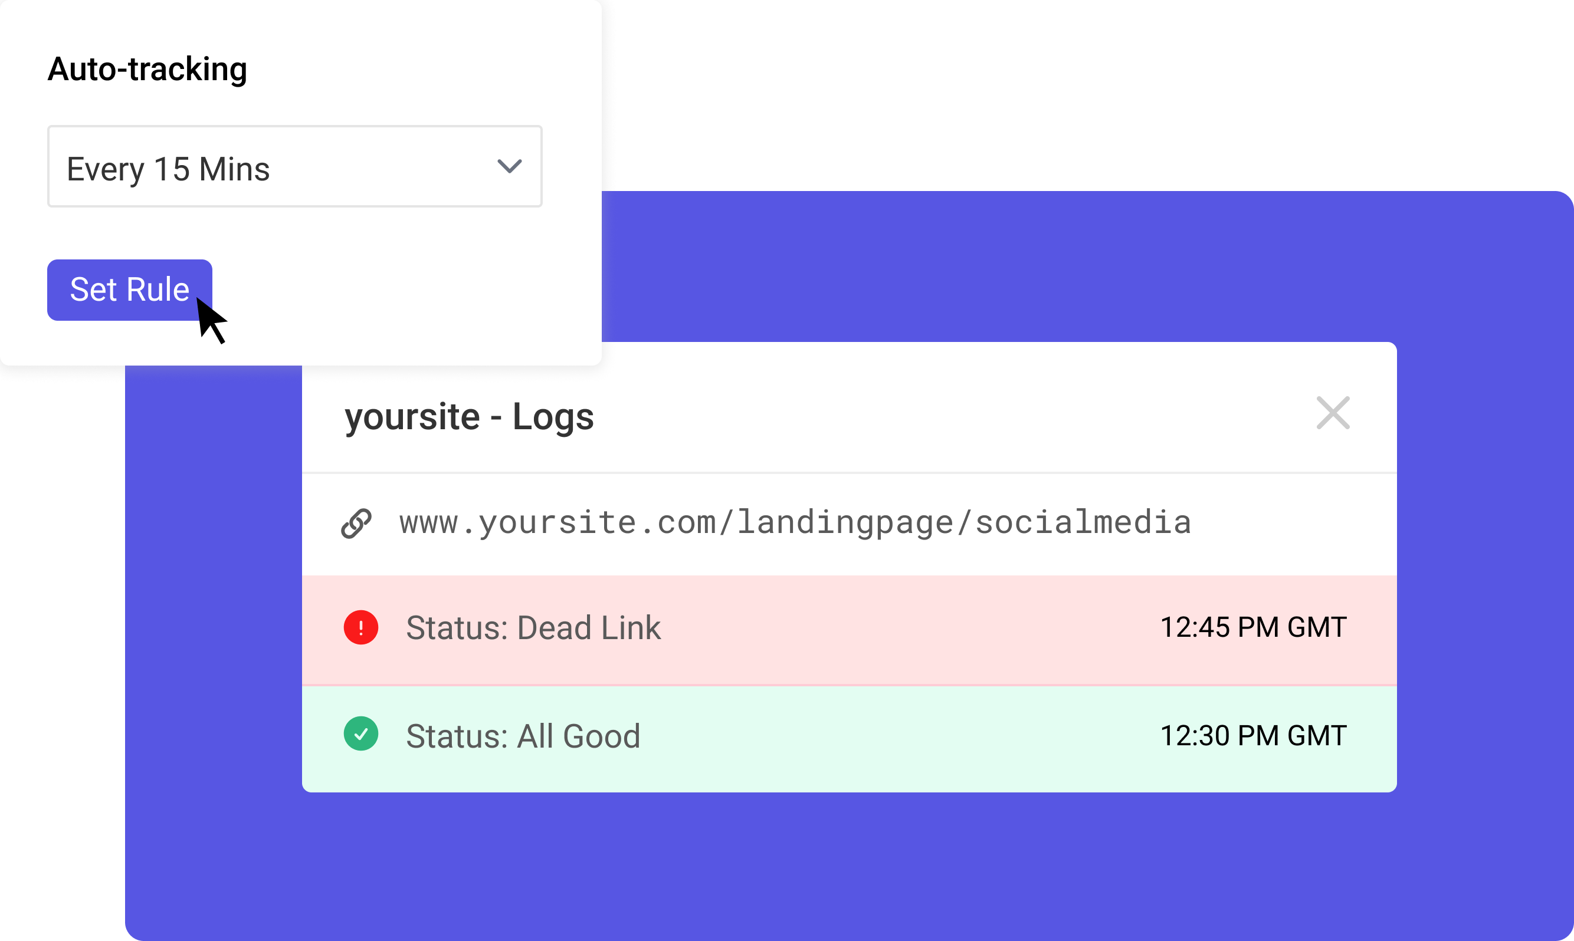The height and width of the screenshot is (941, 1574).
Task: Collapse the interval dropdown using its arrow
Action: (x=509, y=167)
